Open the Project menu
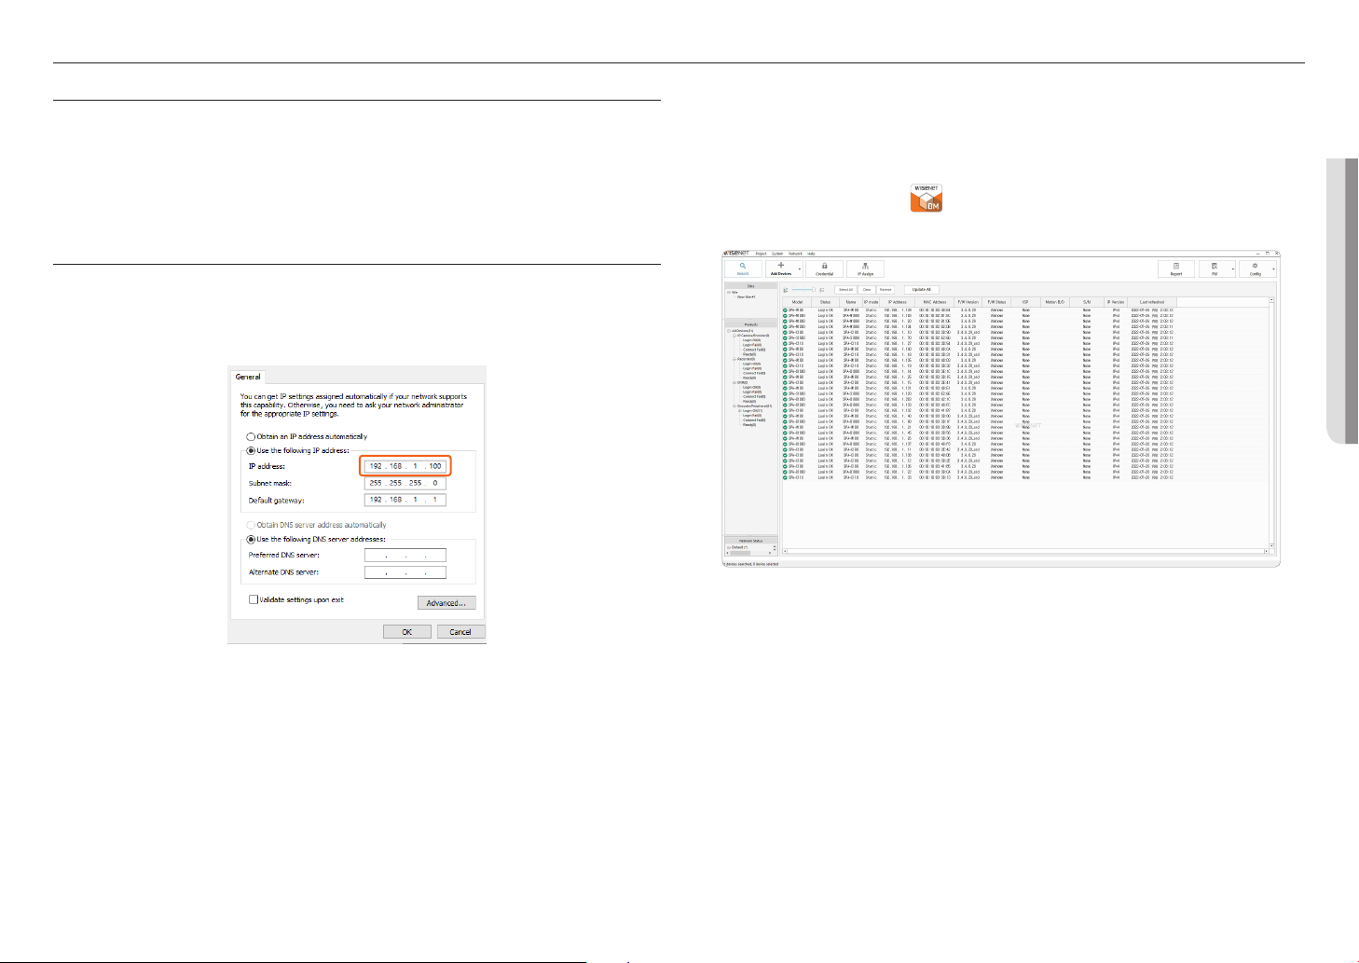The width and height of the screenshot is (1359, 963). coord(761,254)
